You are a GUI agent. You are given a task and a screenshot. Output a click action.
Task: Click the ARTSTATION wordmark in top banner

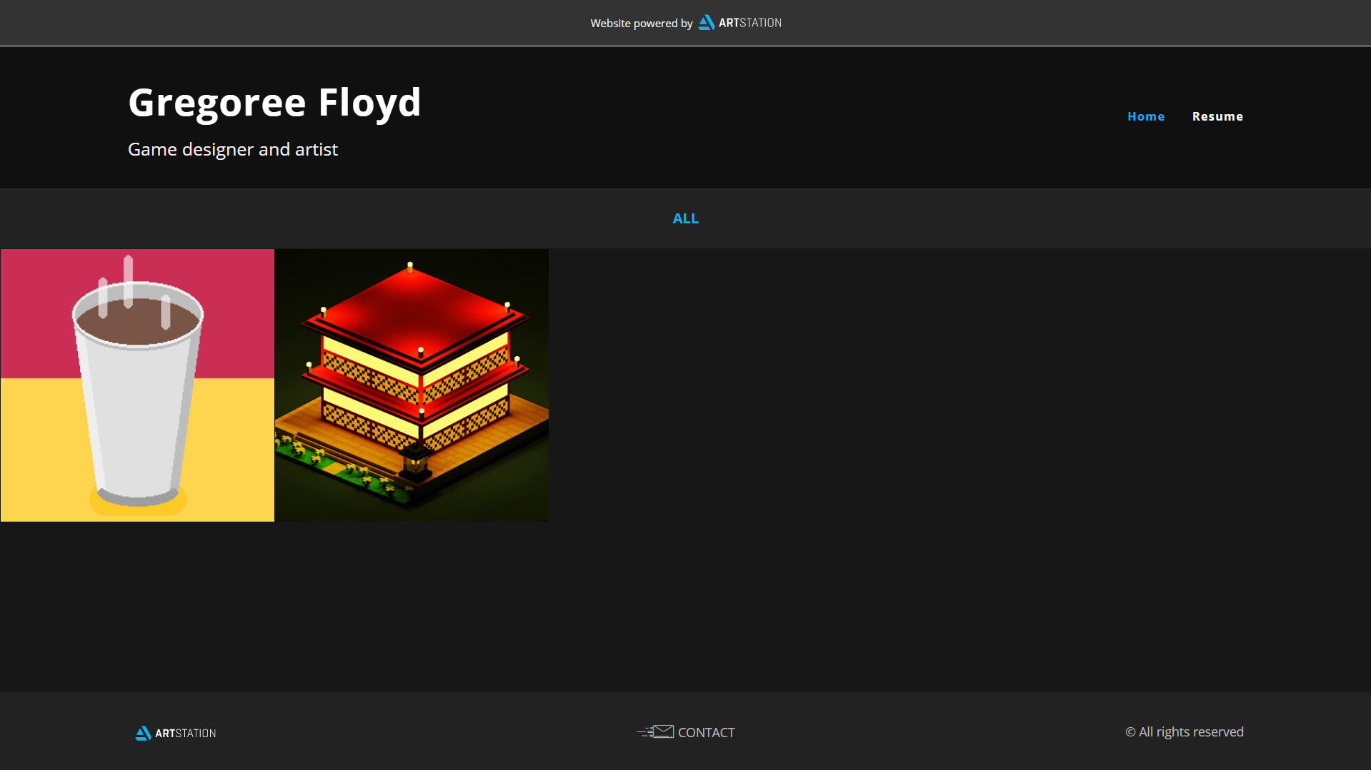(x=749, y=23)
